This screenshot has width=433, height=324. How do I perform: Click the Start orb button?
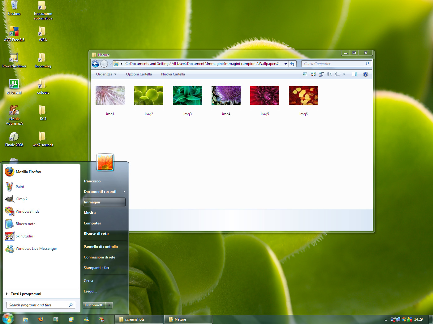click(8, 319)
